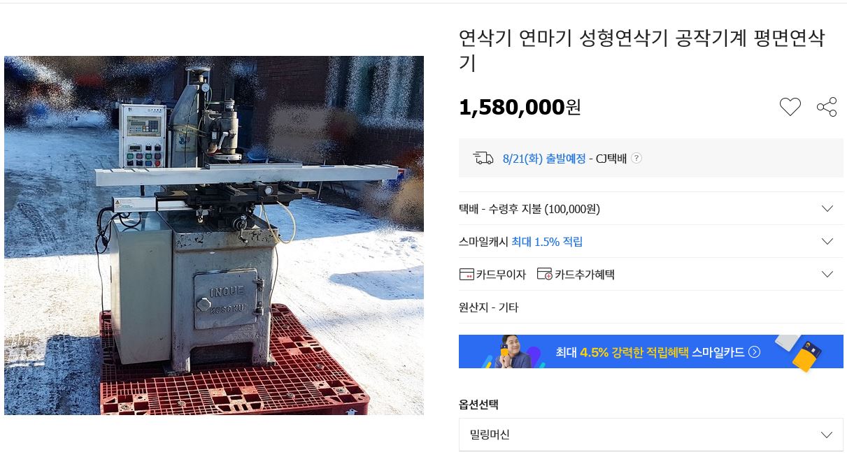847x457 pixels.
Task: Click arrow icon on 스마일카드 banner
Action: [754, 351]
